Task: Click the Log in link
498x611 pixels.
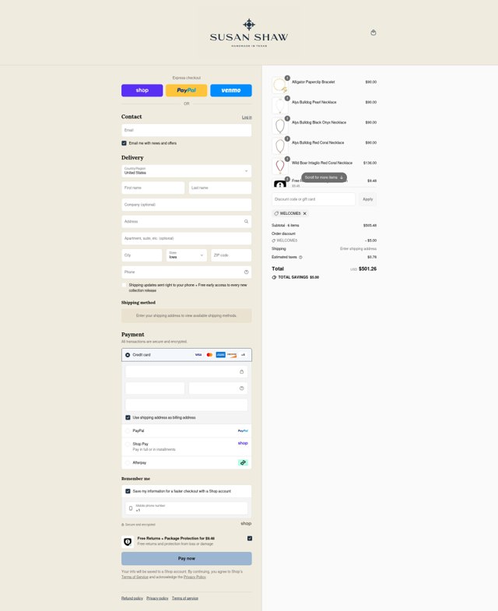Action: tap(247, 118)
